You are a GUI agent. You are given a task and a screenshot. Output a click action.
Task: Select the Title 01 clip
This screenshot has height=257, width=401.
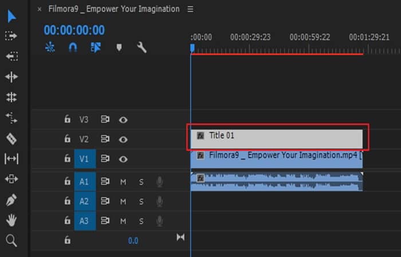[x=277, y=139]
